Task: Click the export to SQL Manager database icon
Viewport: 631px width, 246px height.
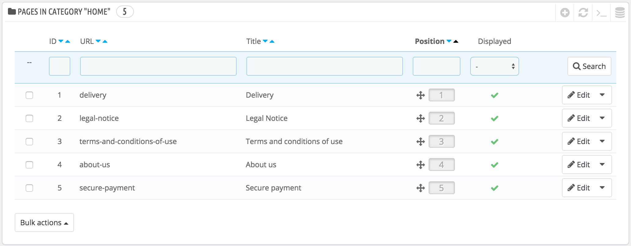Action: point(620,13)
